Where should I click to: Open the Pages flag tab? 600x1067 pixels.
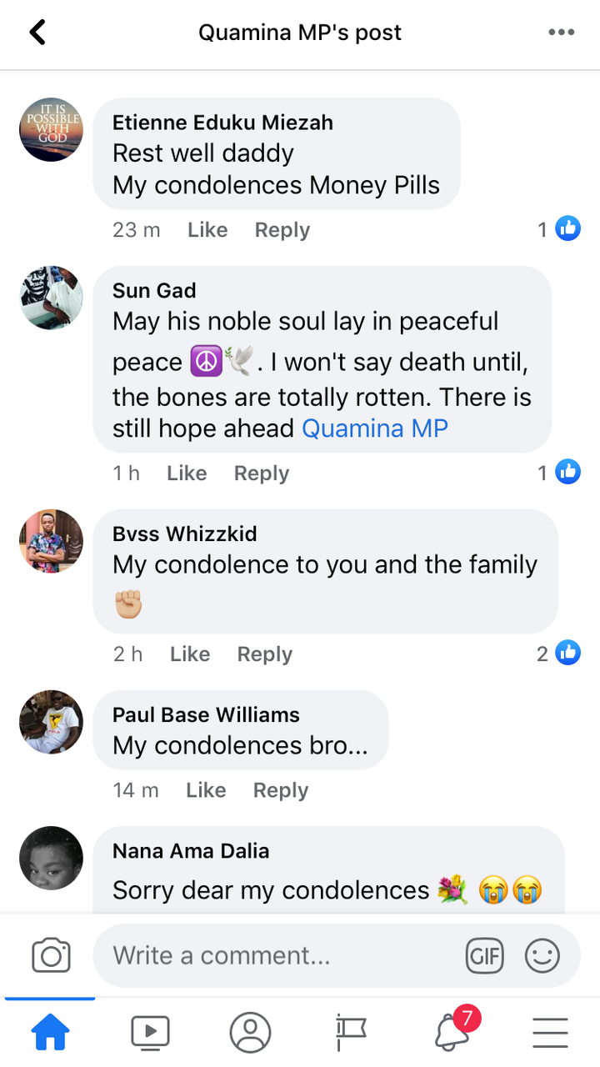pyautogui.click(x=351, y=1034)
